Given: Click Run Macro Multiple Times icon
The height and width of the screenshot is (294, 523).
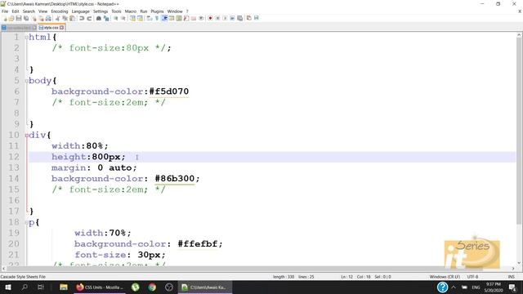Looking at the screenshot, I should (232, 18).
